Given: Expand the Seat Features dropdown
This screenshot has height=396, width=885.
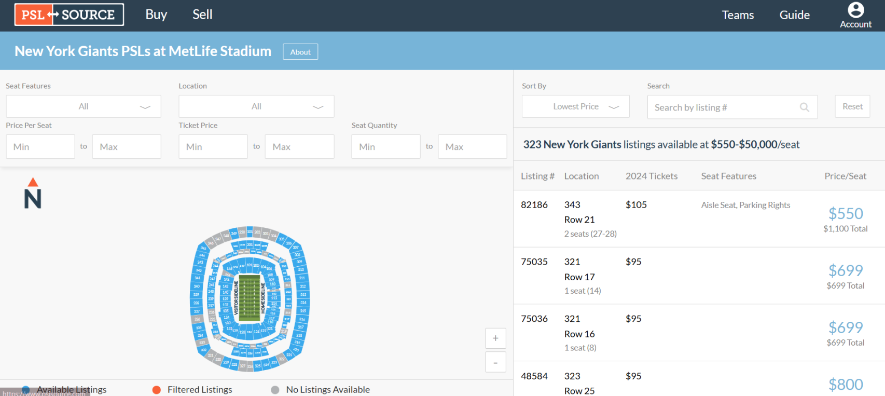Looking at the screenshot, I should [x=84, y=106].
